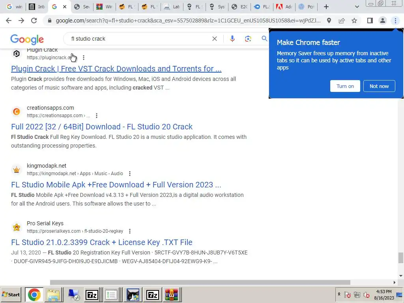Open the Chrome side panel

point(370,21)
